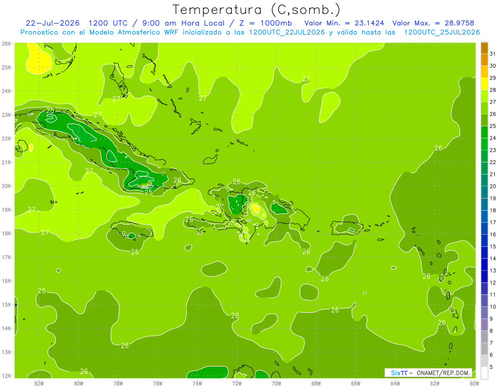Click the latitude label 20N
The width and height of the screenshot is (504, 389).
6,186
